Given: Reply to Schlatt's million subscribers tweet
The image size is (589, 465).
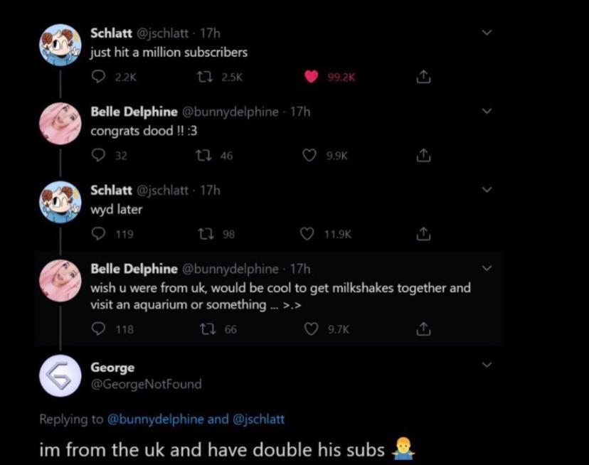Looking at the screenshot, I should point(98,77).
